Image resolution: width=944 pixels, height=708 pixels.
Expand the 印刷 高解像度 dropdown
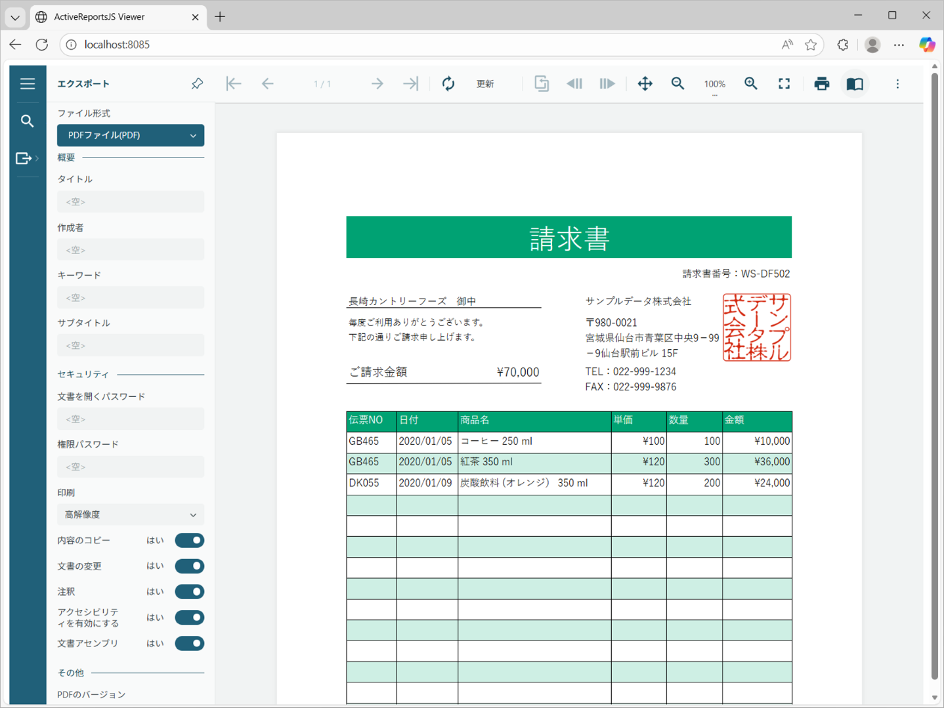pos(131,515)
